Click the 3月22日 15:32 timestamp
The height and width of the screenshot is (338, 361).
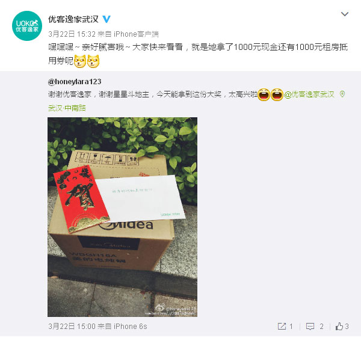point(72,34)
